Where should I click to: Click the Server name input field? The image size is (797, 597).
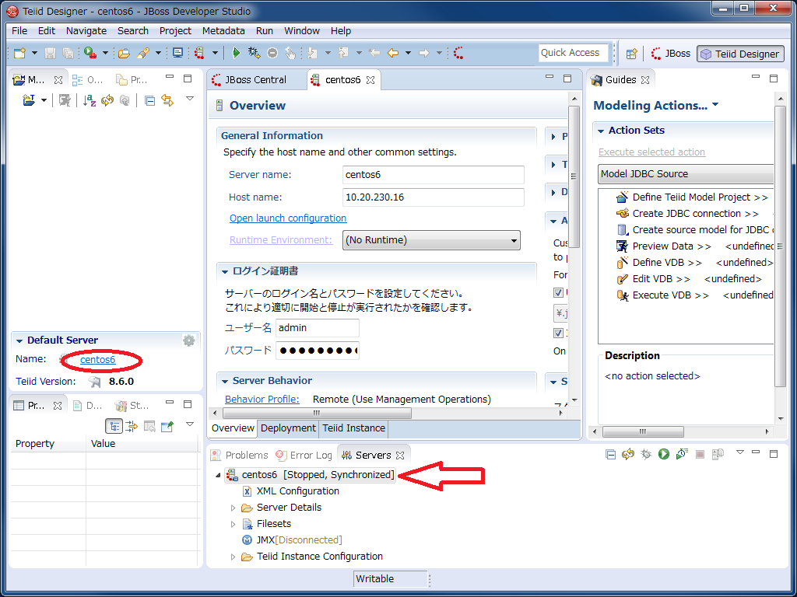click(434, 175)
